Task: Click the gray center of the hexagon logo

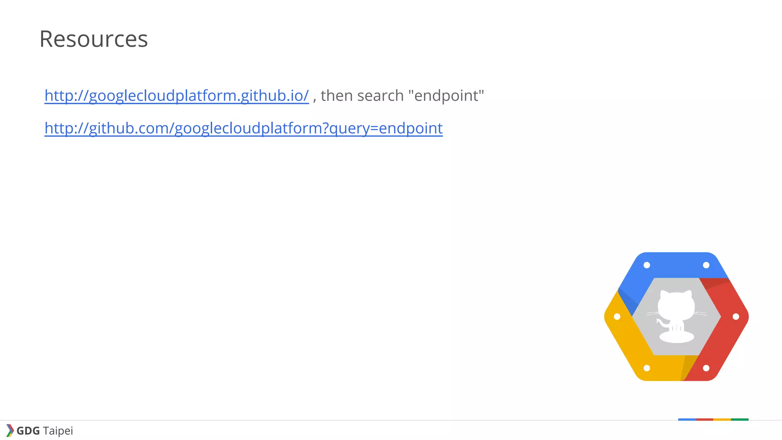Action: click(676, 317)
